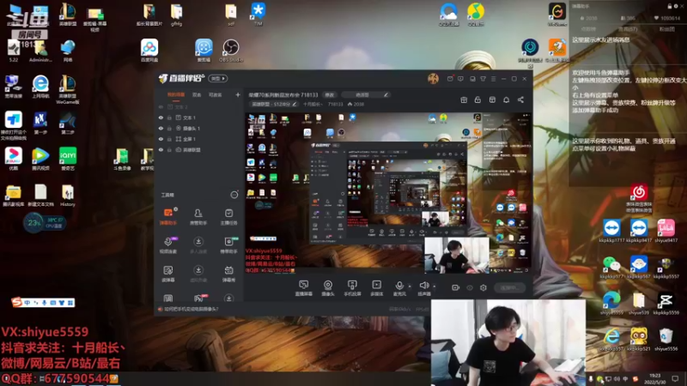Toggle visibility of the 摄像头 1 source
The width and height of the screenshot is (687, 386).
161,128
